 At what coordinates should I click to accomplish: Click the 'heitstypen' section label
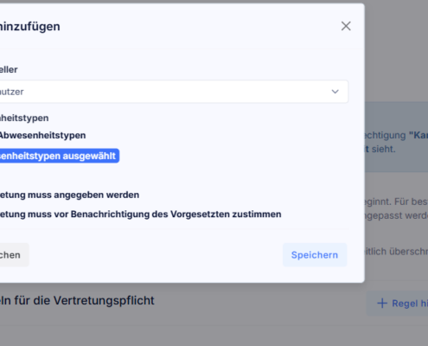coord(24,118)
